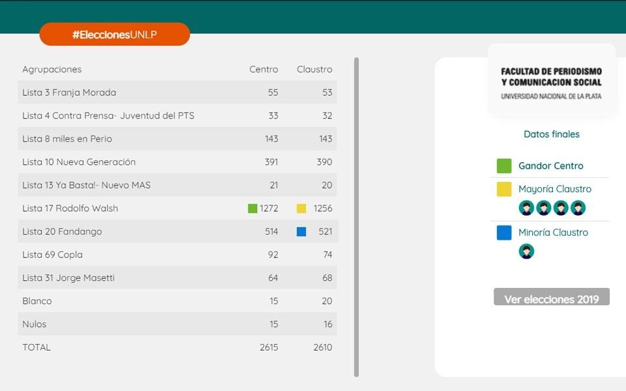Click the Nulos row label

coord(35,324)
